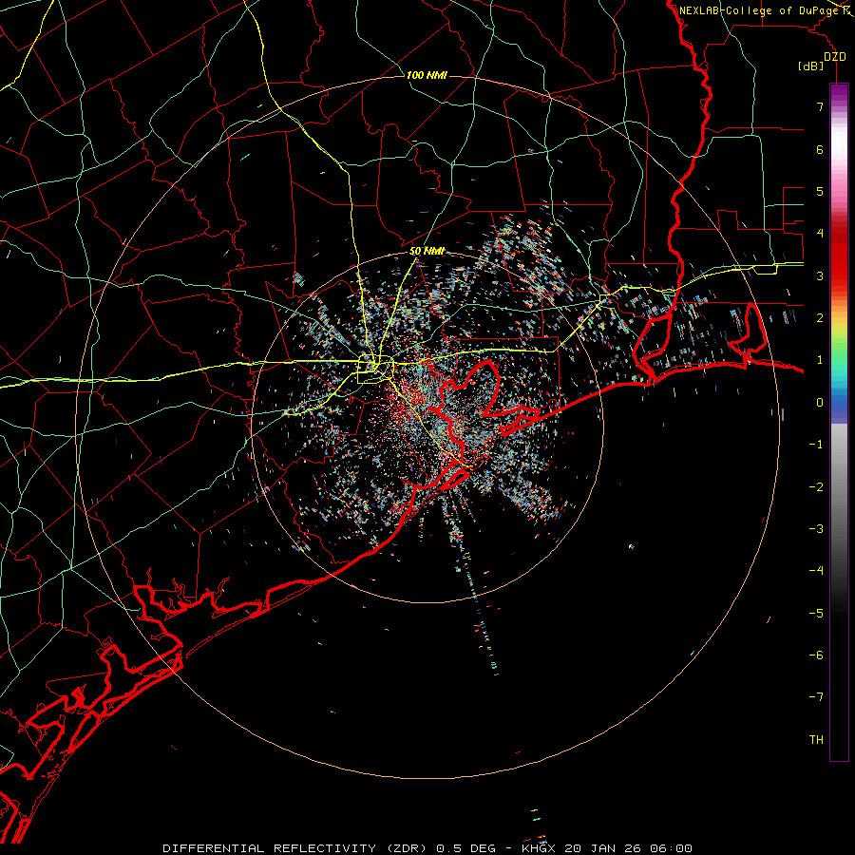Select the 100 NMI range ring label
The height and width of the screenshot is (855, 855).
[x=427, y=75]
